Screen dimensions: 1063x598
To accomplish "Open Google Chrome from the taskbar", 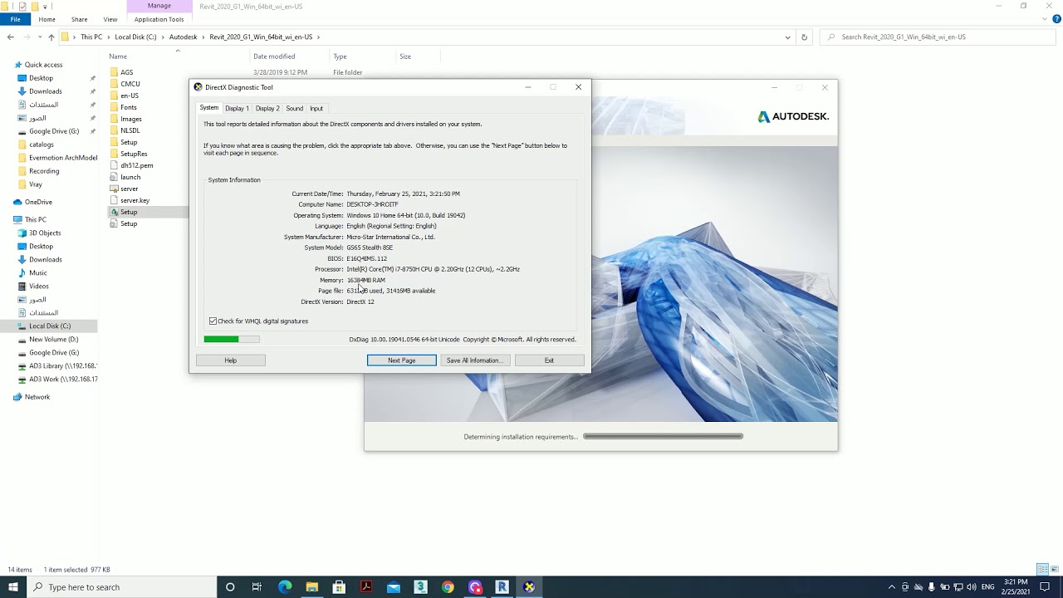I will 448,587.
